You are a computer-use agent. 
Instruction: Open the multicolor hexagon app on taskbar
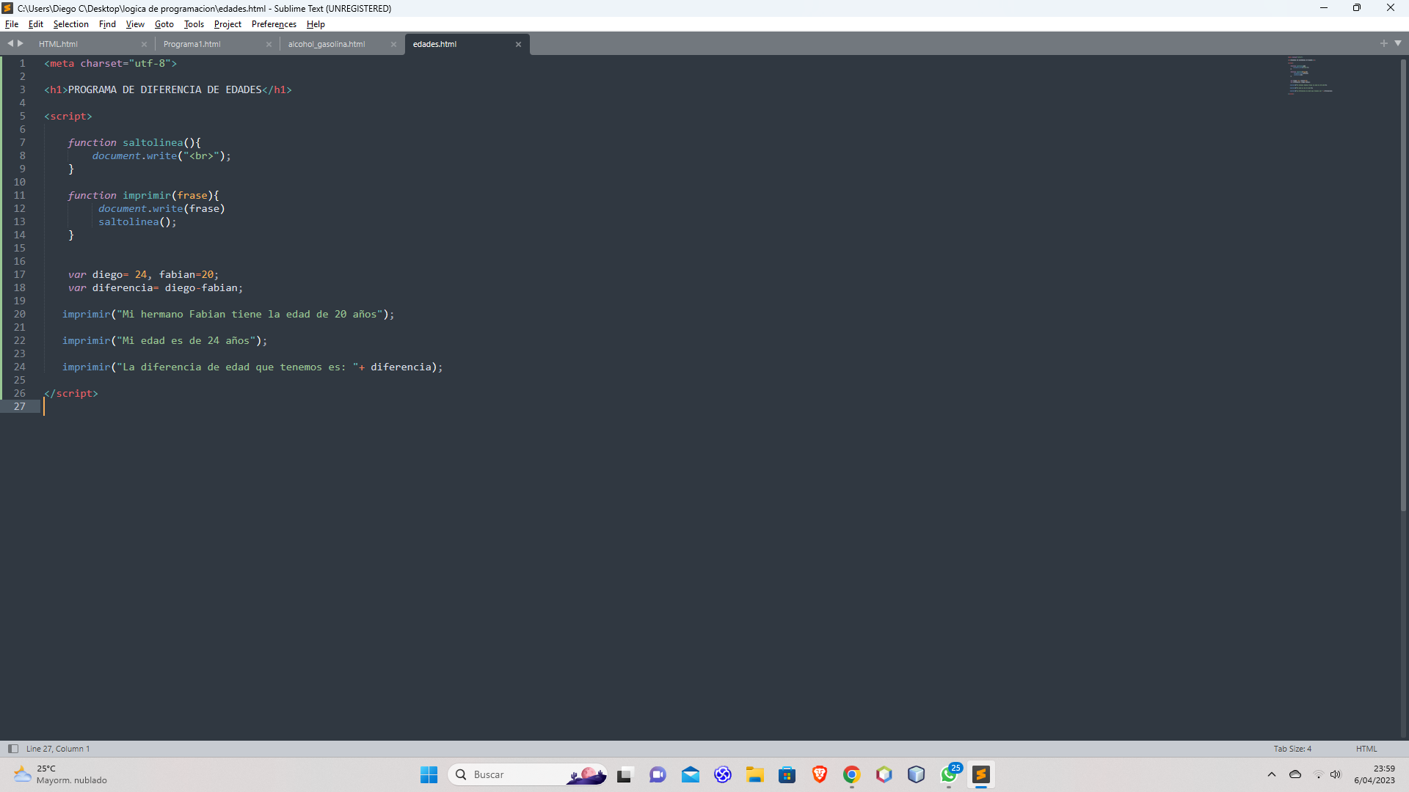click(x=884, y=774)
